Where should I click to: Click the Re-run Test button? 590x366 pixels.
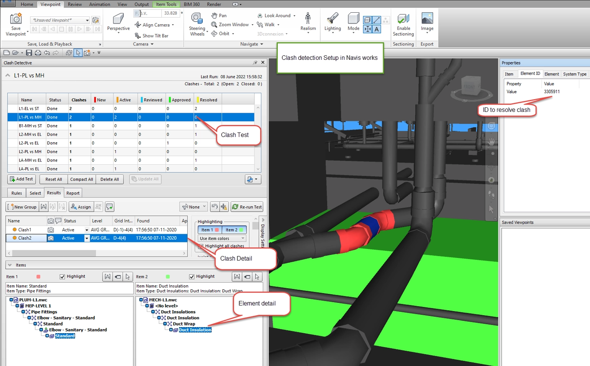click(247, 207)
